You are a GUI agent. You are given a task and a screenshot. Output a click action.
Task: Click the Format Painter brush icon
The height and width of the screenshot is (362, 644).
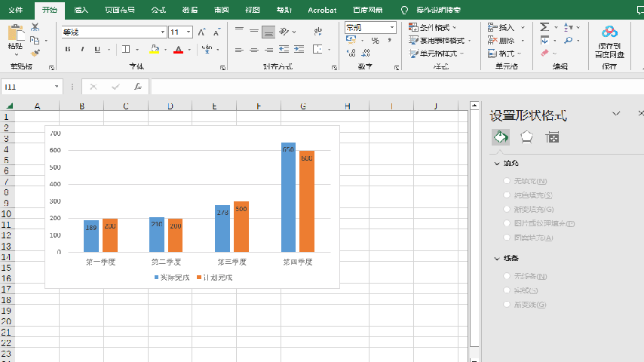[x=35, y=53]
